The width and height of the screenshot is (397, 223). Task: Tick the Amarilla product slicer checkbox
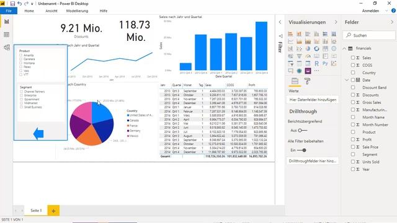click(x=20, y=55)
